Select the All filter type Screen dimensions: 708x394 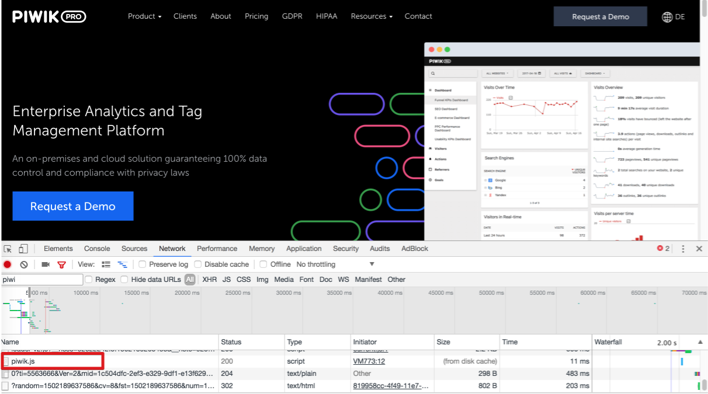pos(190,280)
